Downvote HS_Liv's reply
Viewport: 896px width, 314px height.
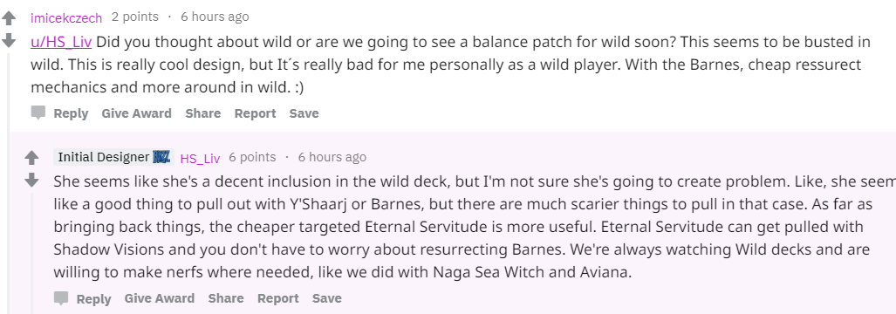pos(32,180)
